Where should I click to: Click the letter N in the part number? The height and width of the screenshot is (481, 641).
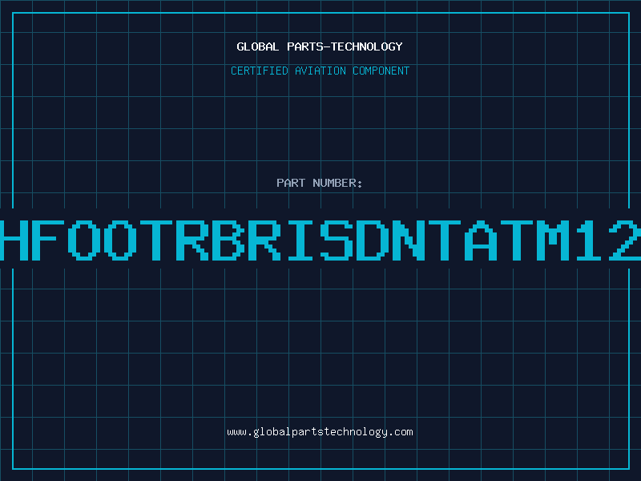pos(409,240)
